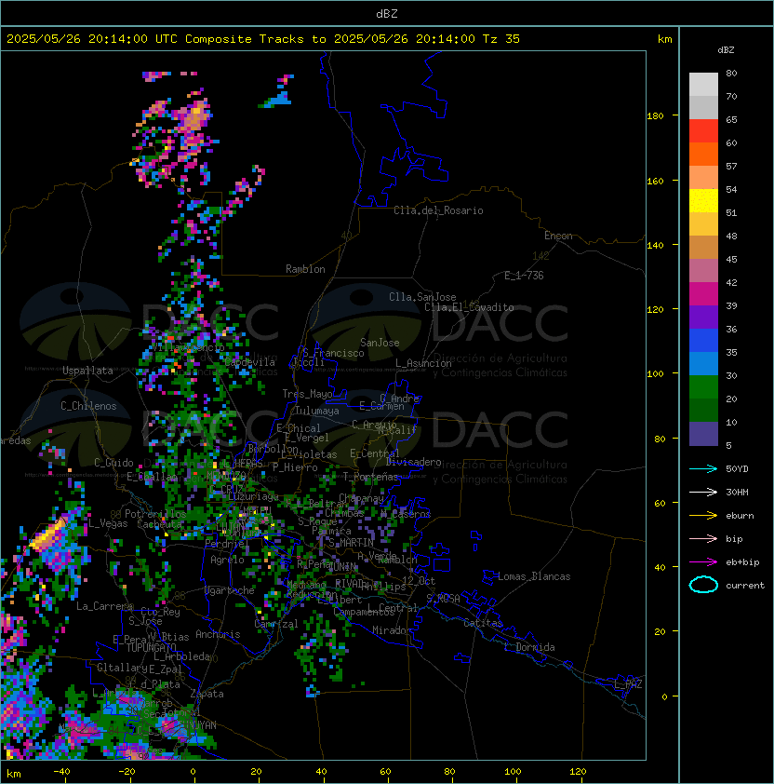Click the '30HM' legend label
774x784 pixels.
[x=737, y=492]
